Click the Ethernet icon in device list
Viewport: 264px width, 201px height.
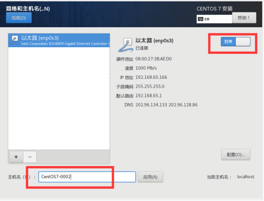14,40
